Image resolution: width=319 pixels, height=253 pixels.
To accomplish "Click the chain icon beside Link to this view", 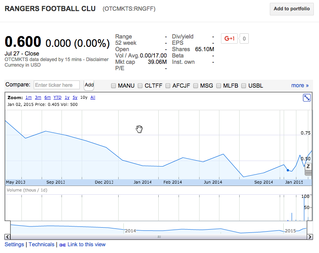I will coord(62,245).
